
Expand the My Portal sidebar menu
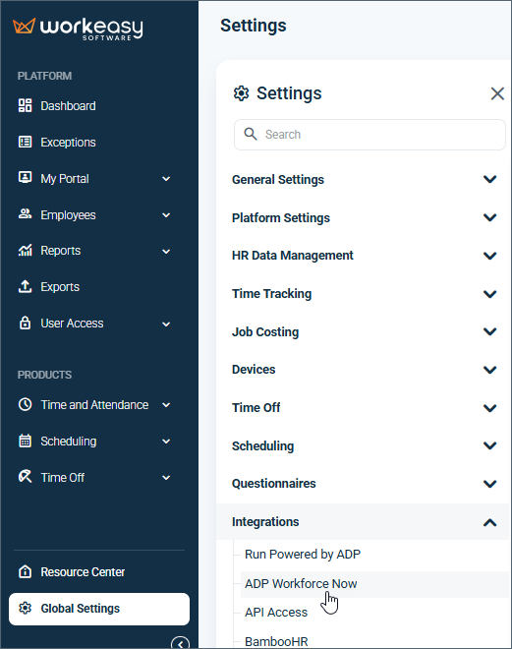(x=166, y=179)
